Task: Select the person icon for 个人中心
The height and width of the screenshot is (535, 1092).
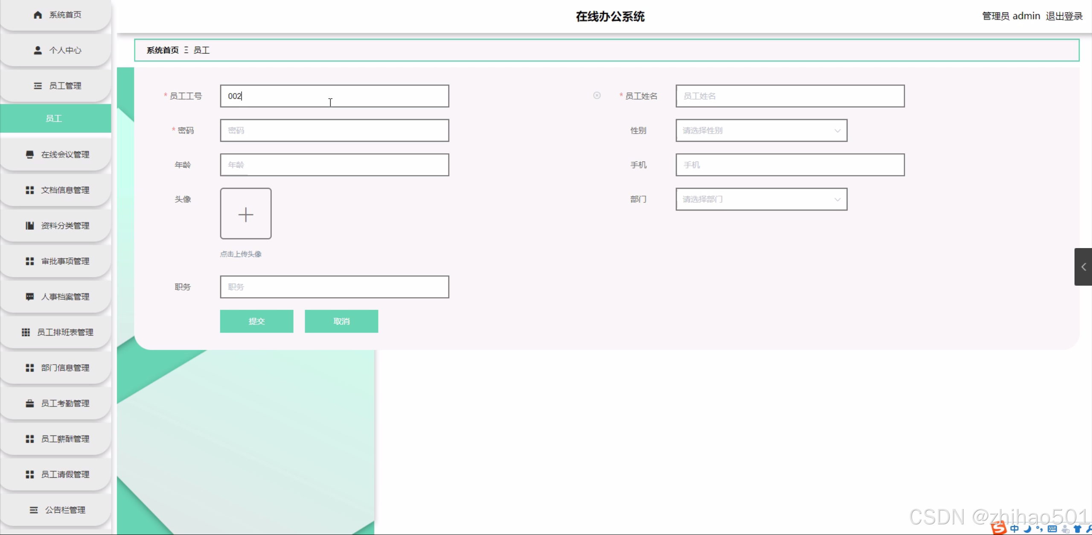Action: [37, 50]
